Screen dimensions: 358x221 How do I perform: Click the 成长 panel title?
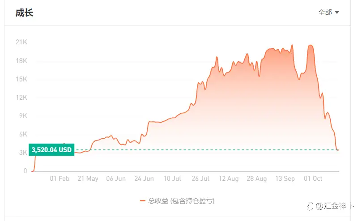[x=25, y=13]
